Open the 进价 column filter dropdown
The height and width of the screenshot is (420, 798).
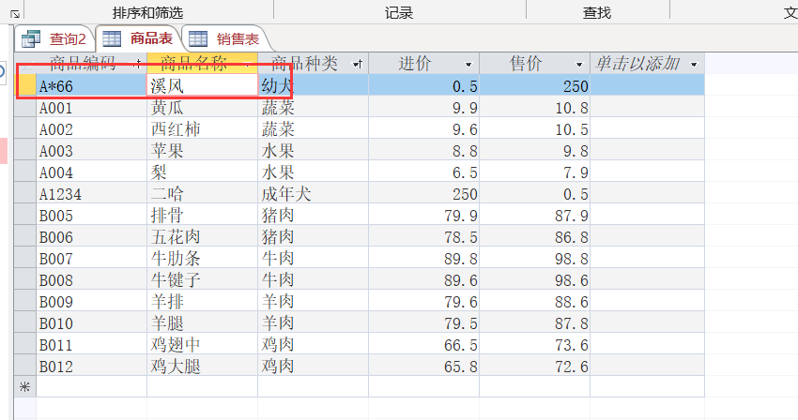tap(468, 65)
